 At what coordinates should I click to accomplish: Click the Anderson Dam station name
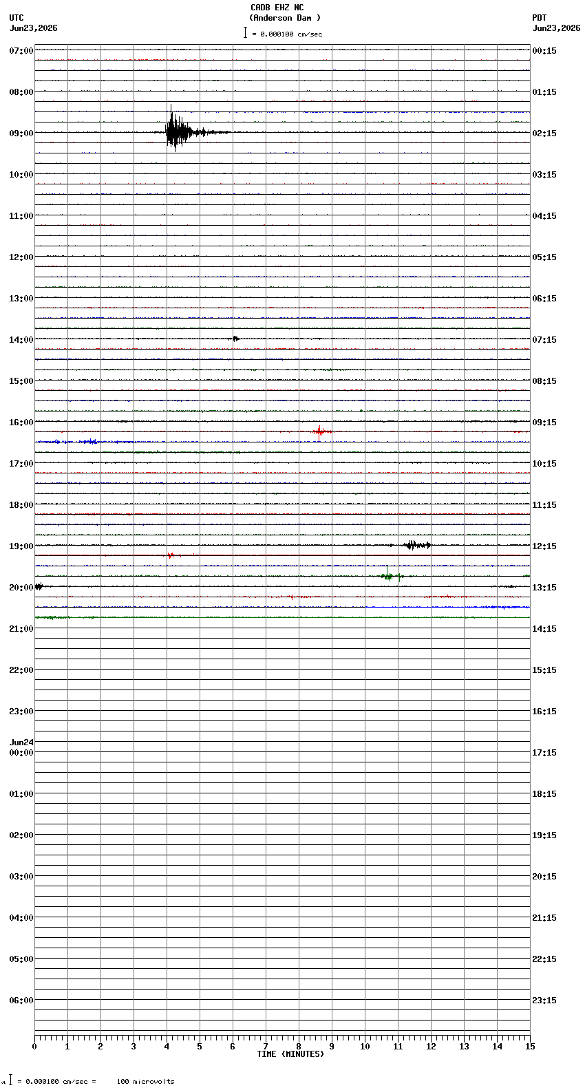pyautogui.click(x=285, y=18)
